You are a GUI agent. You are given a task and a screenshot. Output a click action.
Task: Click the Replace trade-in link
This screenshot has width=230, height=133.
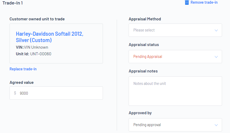pyautogui.click(x=23, y=69)
